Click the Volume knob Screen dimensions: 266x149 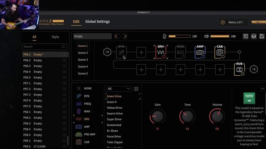217,116
